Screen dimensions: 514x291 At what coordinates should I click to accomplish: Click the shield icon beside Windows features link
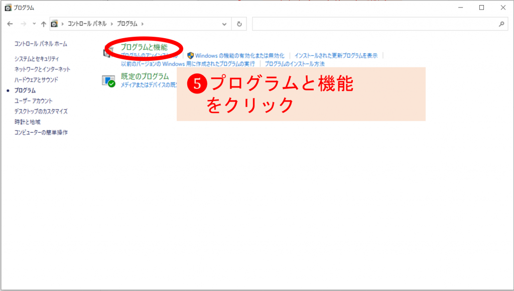(190, 56)
